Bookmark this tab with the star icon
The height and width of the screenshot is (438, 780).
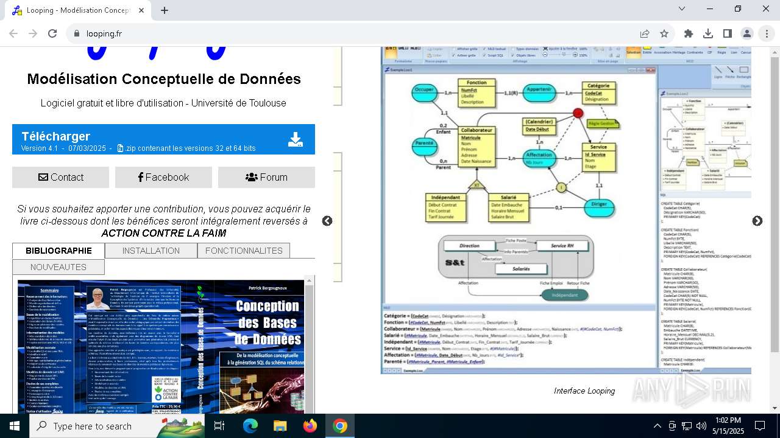664,33
